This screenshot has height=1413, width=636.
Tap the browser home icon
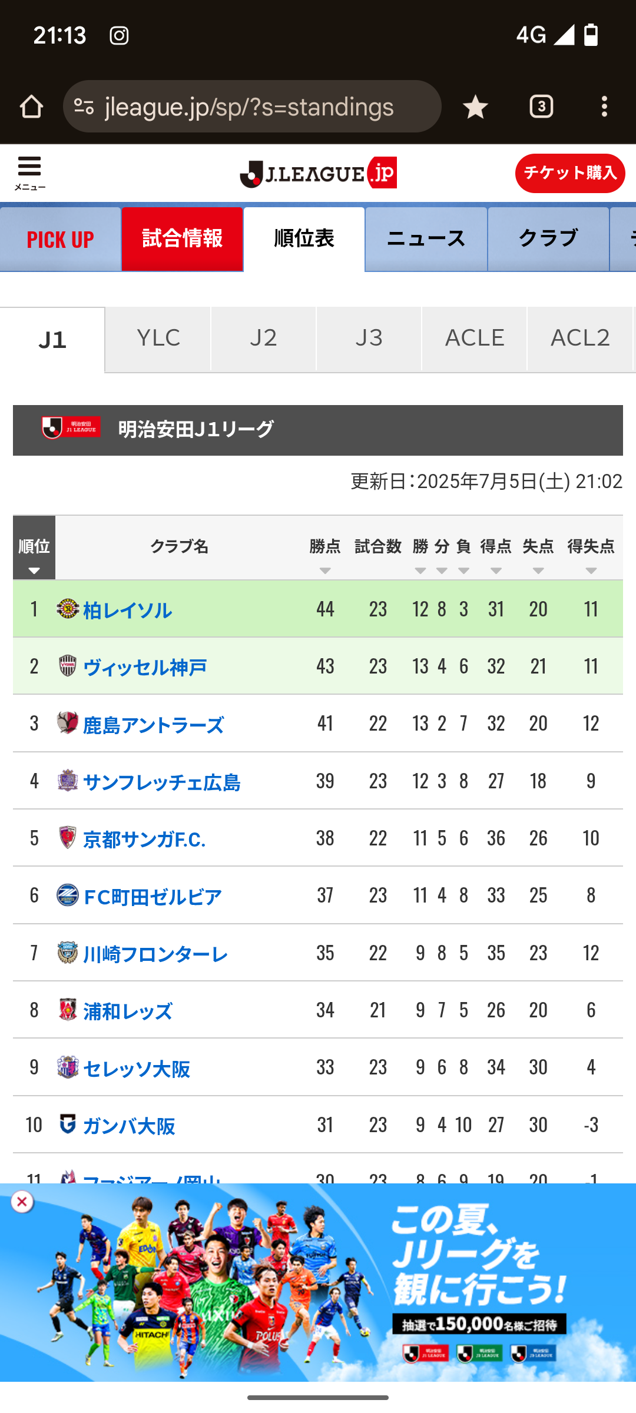[31, 107]
